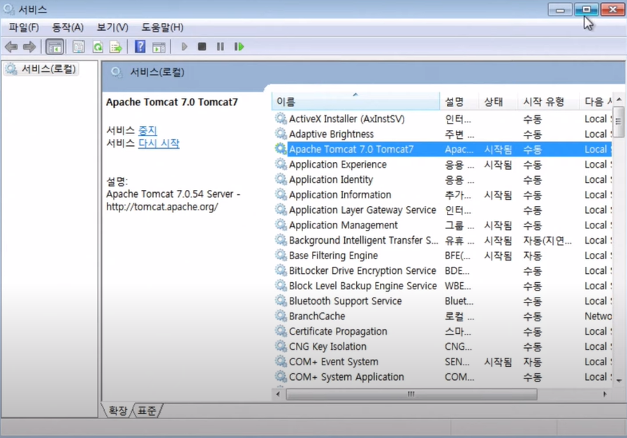The image size is (627, 438).
Task: Click the tomcat.apache.org description text
Action: coord(162,207)
